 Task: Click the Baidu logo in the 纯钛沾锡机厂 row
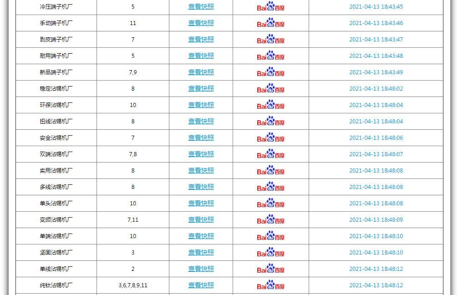pyautogui.click(x=271, y=285)
